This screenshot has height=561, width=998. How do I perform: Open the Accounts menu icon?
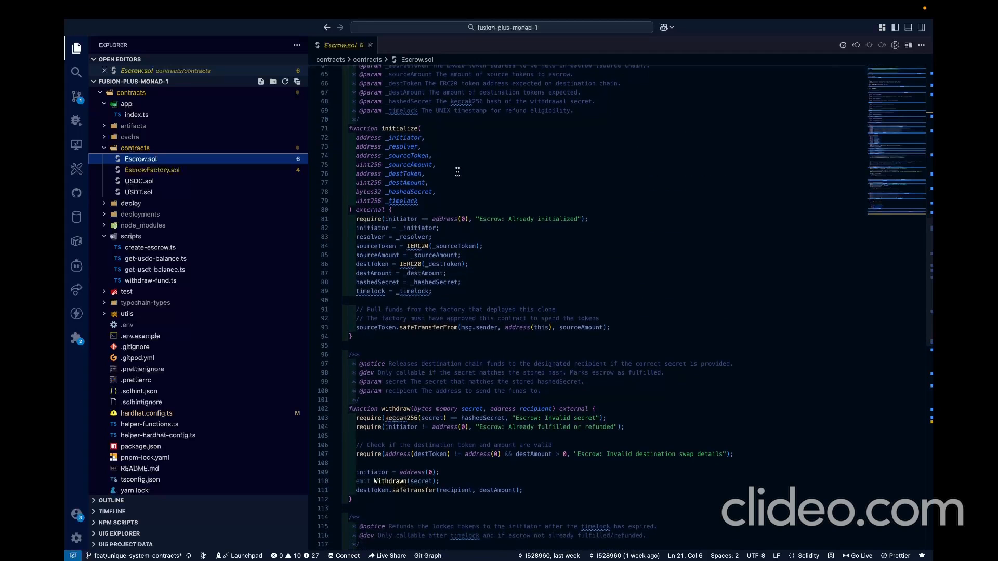pos(76,514)
